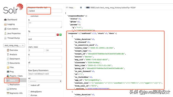
Task: Open the Files link
Action: tap(12, 67)
